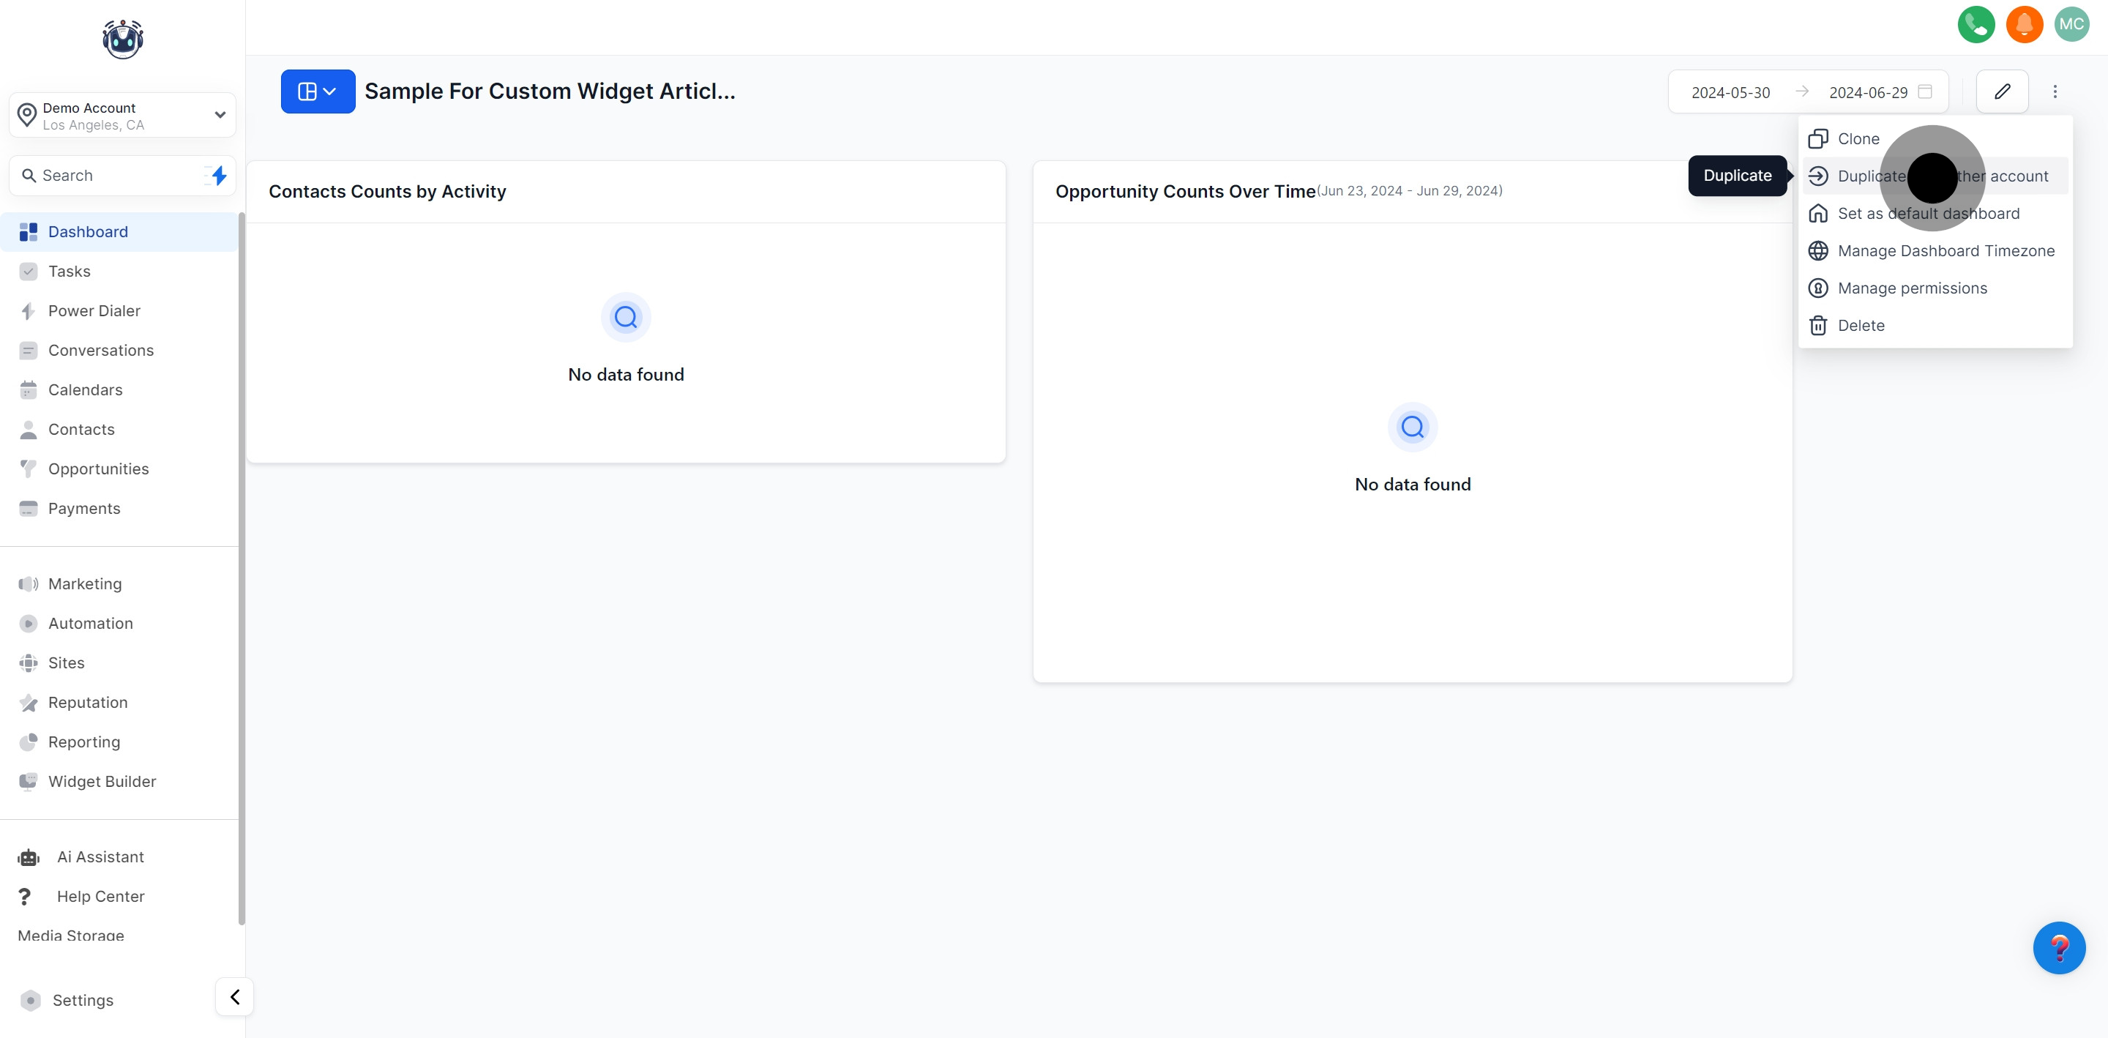Open the orange notifications bell
The image size is (2108, 1038).
[2024, 25]
